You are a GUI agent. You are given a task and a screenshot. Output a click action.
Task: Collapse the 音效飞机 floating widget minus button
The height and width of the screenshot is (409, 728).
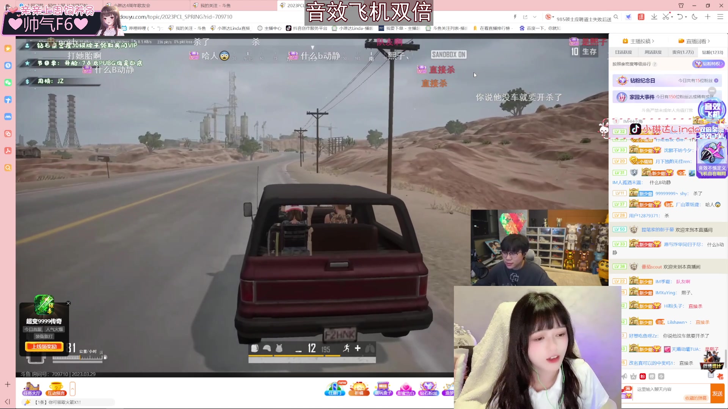[712, 91]
